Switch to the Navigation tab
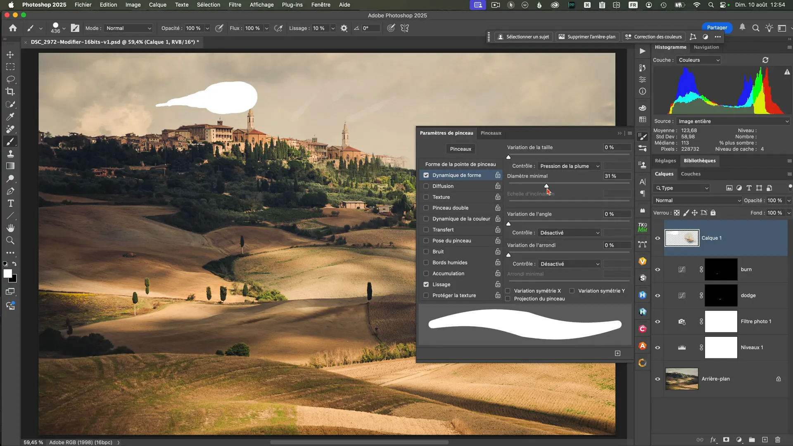Viewport: 793px width, 446px height. (706, 47)
